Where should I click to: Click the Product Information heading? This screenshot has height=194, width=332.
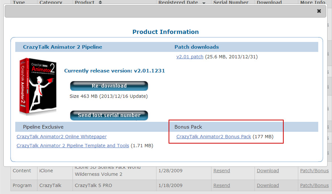tap(166, 32)
